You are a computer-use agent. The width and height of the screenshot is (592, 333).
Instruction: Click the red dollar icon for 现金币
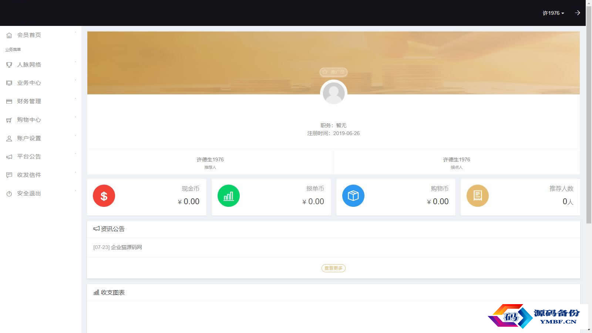tap(104, 196)
